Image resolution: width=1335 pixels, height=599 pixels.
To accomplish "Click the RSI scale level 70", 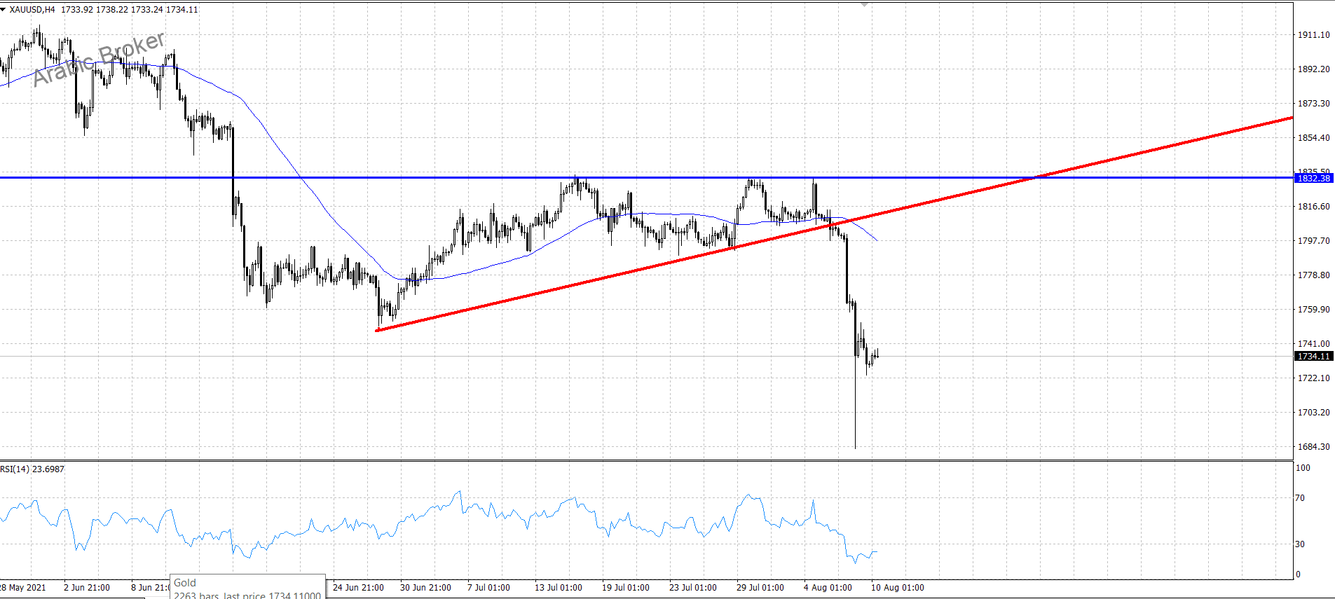I will point(1300,498).
